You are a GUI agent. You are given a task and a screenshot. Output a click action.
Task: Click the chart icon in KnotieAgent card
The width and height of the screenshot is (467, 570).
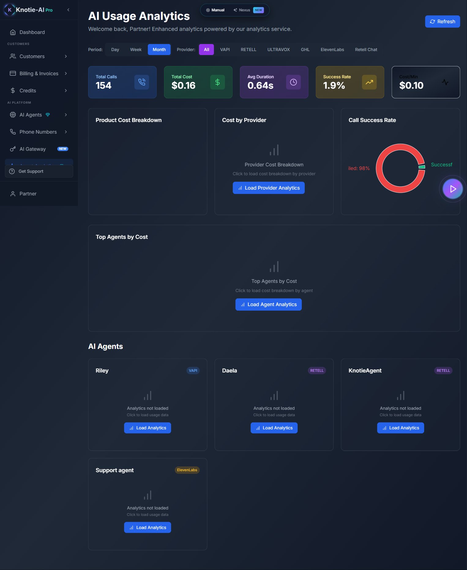point(401,395)
